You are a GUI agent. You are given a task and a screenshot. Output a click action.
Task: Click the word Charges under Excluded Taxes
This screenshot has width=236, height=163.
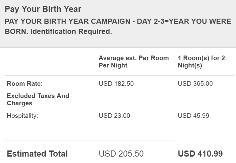[x=20, y=103]
